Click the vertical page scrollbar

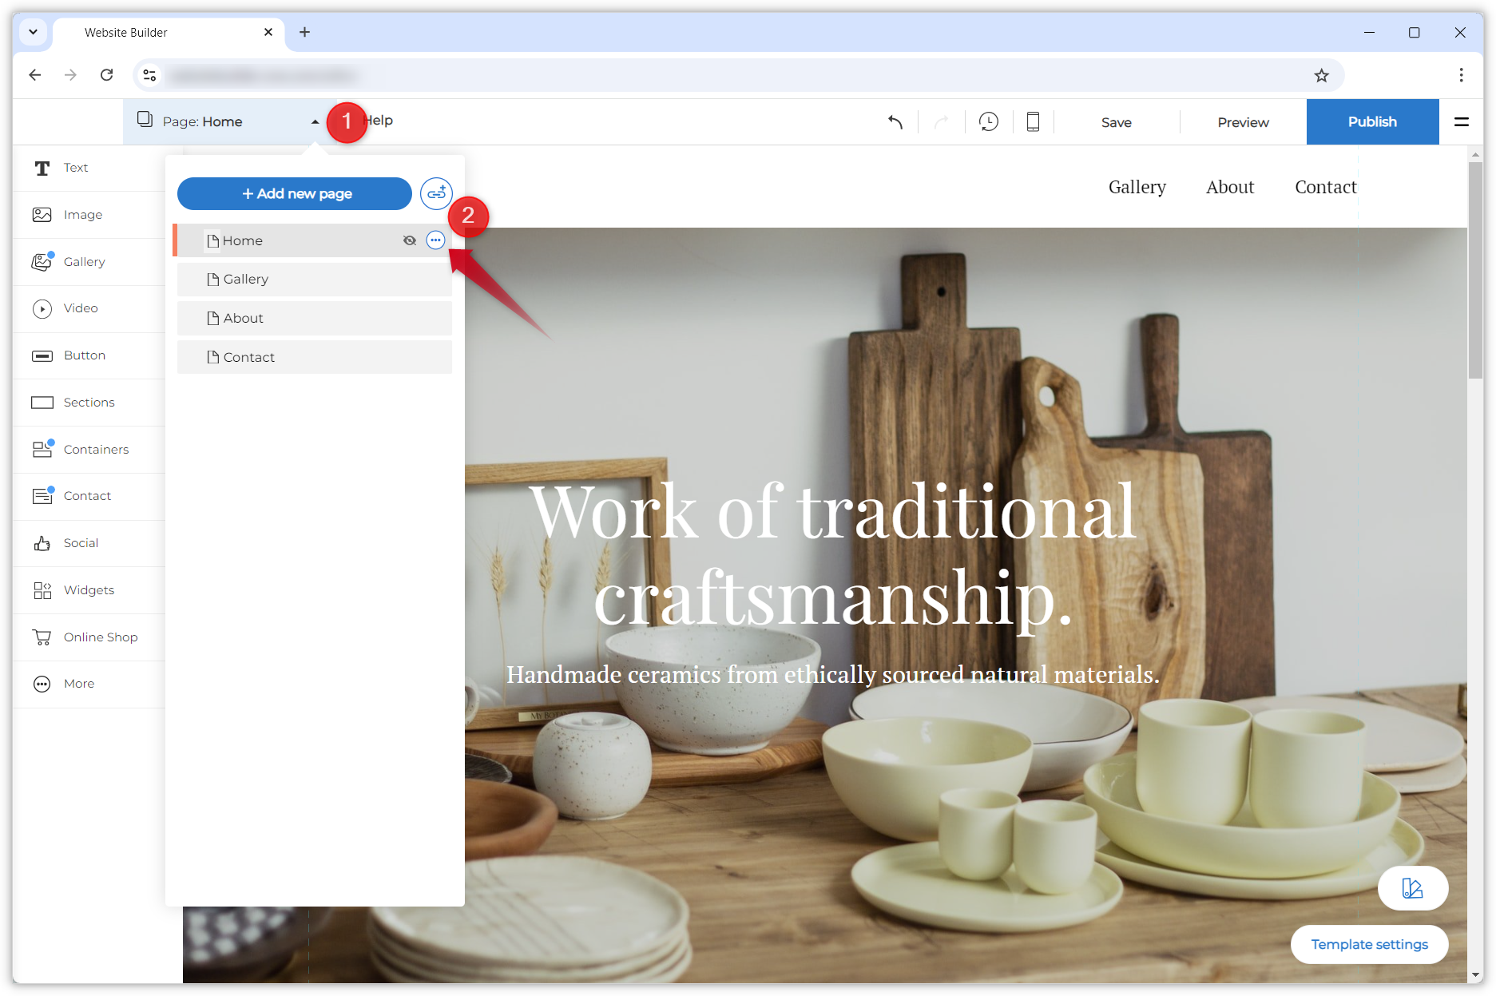[x=1474, y=272]
